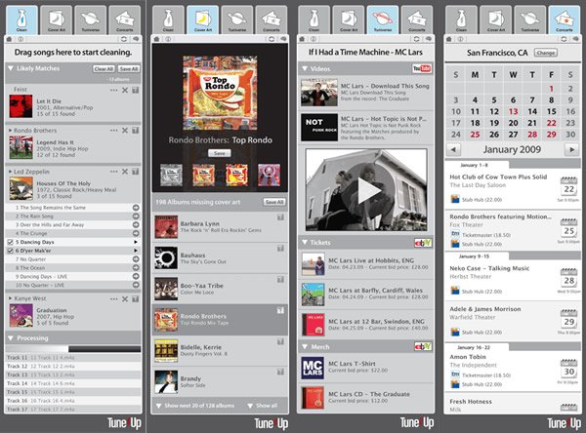The image size is (586, 433).
Task: Click Save All in Likely Matches
Action: (129, 68)
